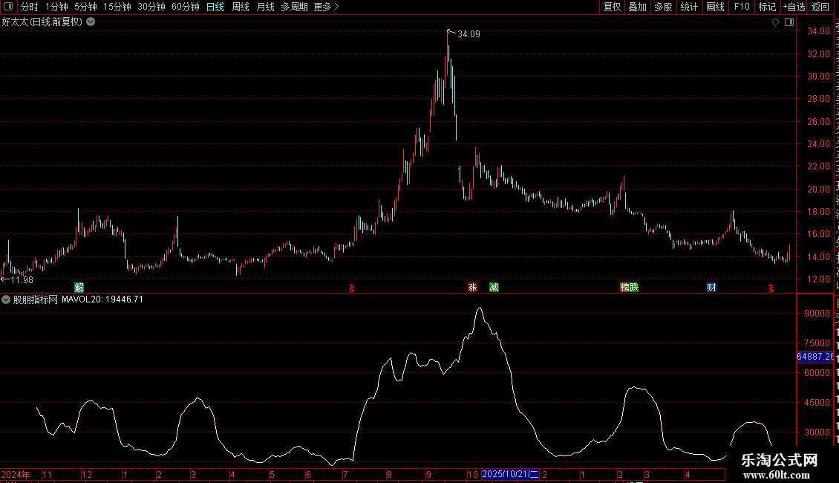This screenshot has height=483, width=839.
Task: Open the 多周期 multi-period view
Action: coord(294,7)
